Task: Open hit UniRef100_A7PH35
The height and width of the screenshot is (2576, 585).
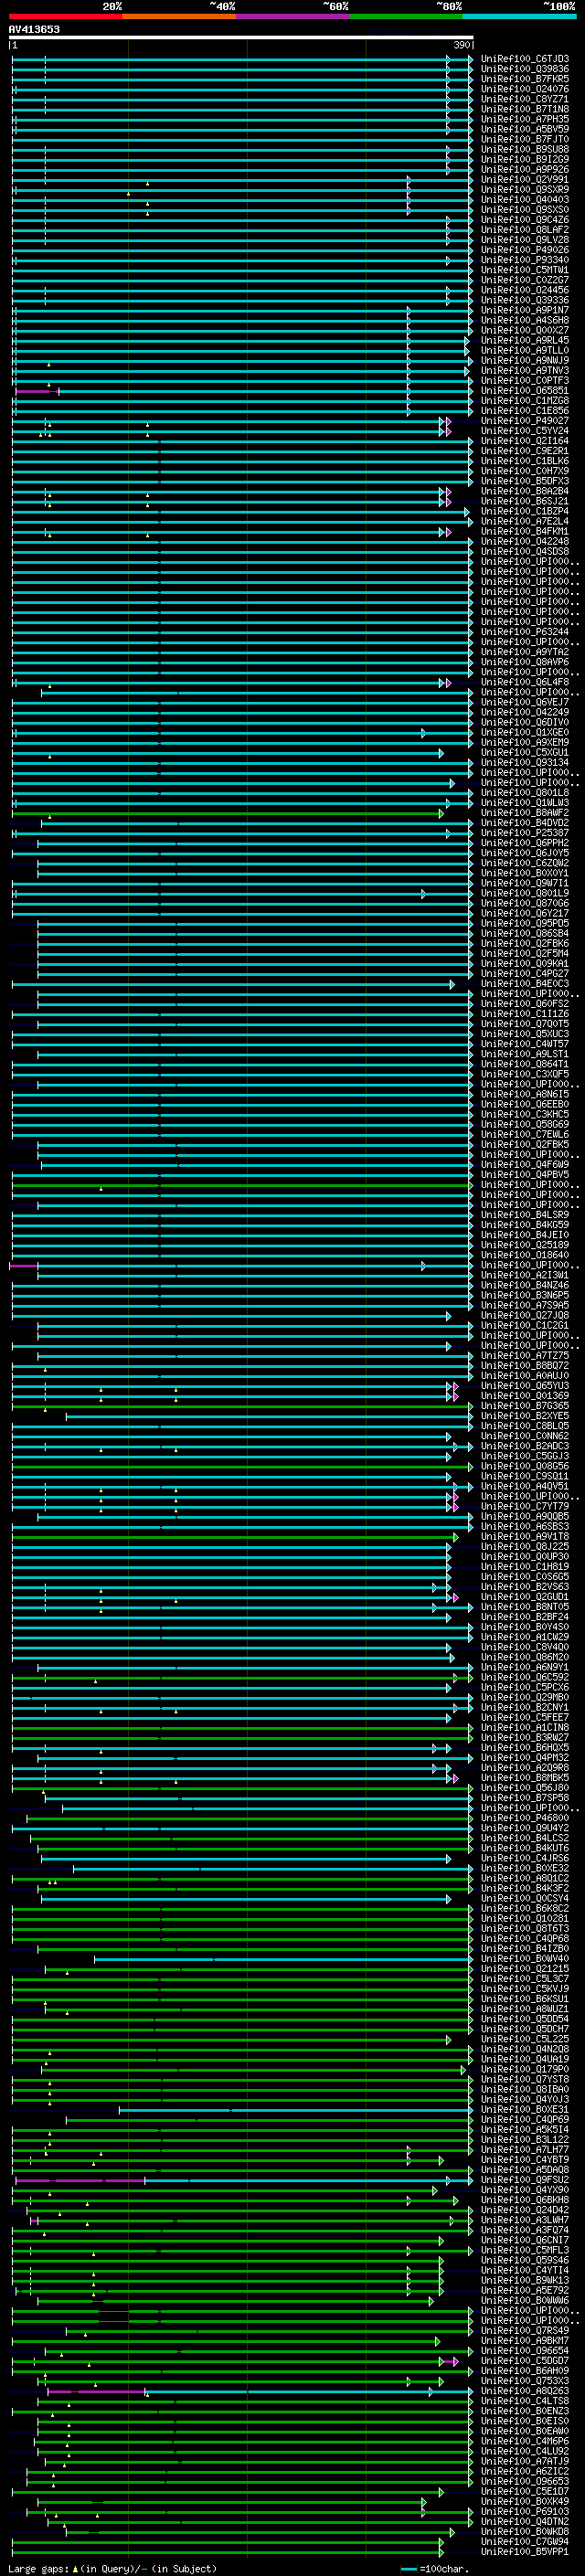Action: point(525,119)
